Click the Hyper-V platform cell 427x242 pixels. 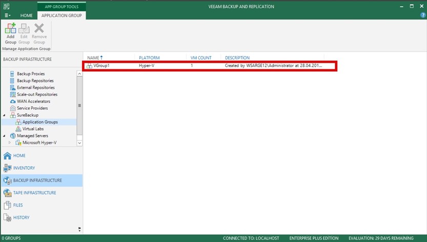coord(147,66)
